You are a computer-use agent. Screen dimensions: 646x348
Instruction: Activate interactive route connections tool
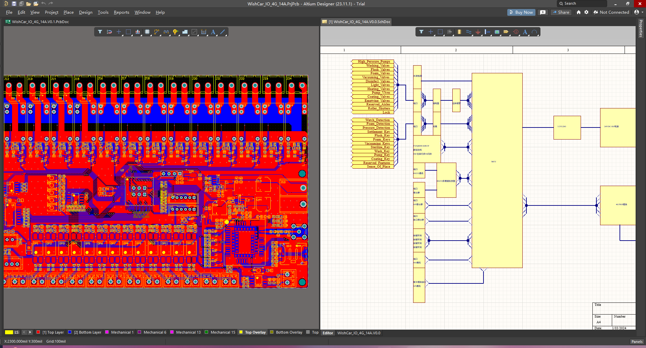156,32
